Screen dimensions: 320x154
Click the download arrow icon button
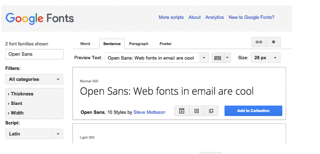(x=274, y=42)
